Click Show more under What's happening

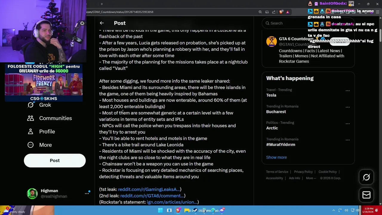point(276,157)
